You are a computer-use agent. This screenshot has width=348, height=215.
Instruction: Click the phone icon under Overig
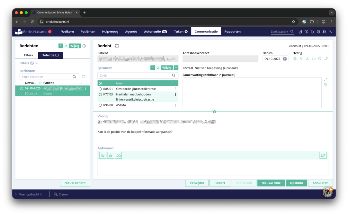[326, 59]
